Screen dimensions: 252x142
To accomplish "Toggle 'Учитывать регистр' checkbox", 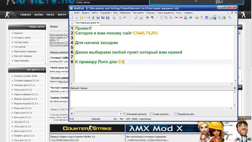I will click(125, 114).
